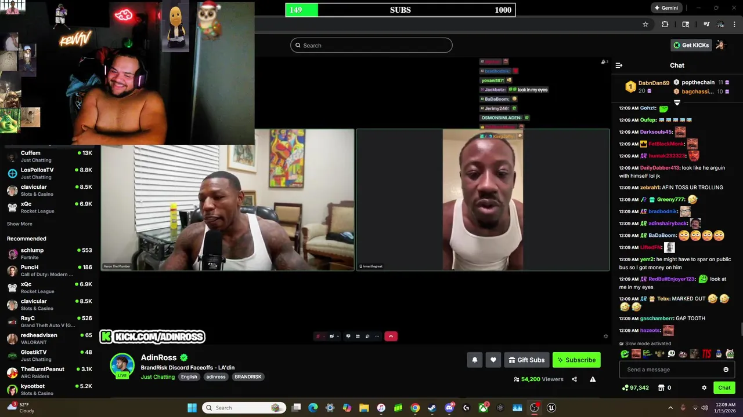Click the collapse chat arrow icon
This screenshot has width=743, height=417.
[x=619, y=65]
